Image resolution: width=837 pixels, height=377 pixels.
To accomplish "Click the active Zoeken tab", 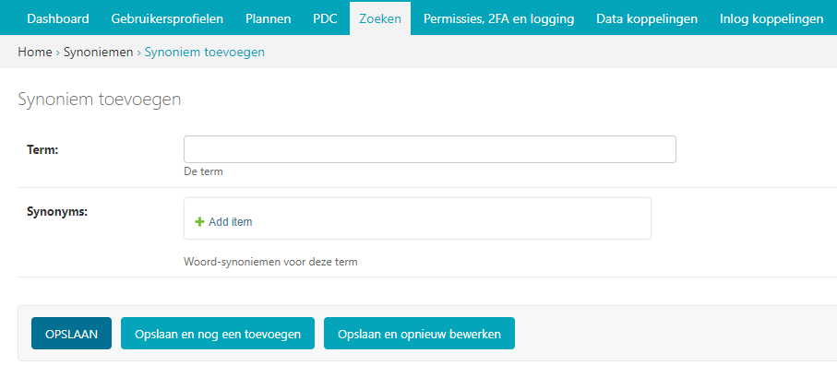I will (x=380, y=18).
